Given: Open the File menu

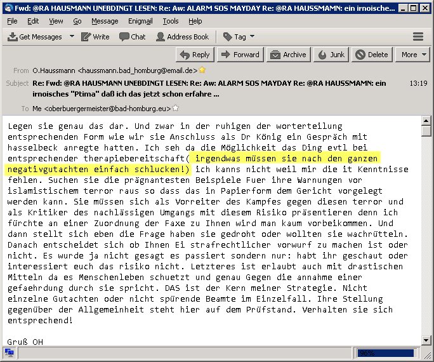Looking at the screenshot, I should (x=12, y=21).
